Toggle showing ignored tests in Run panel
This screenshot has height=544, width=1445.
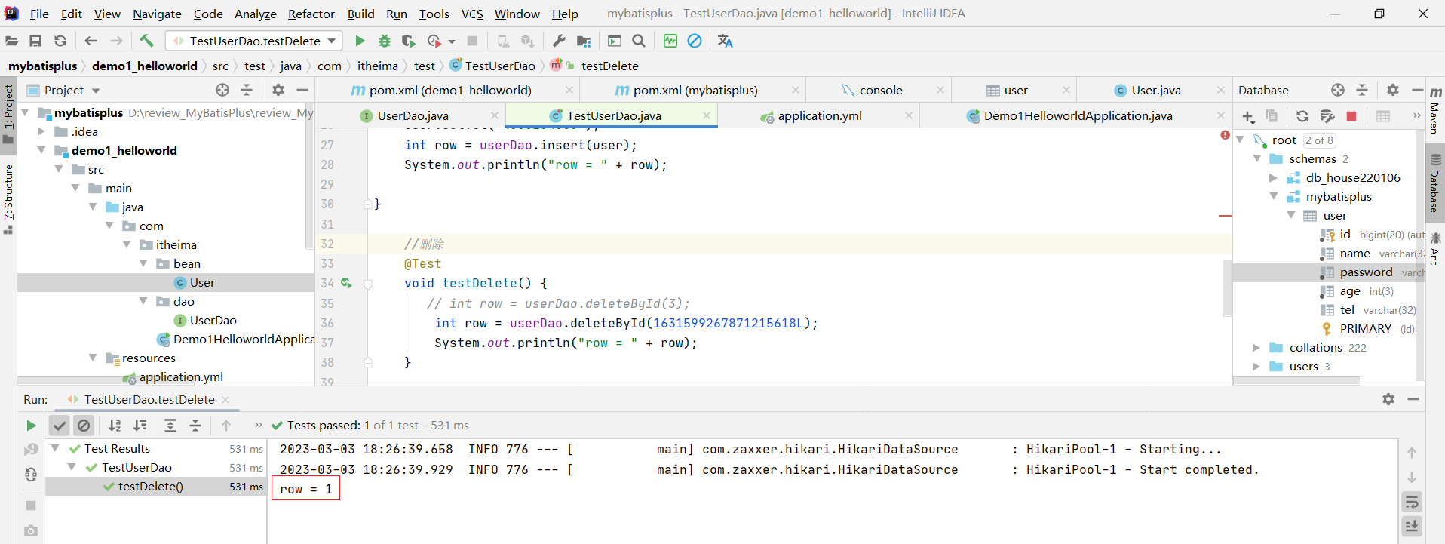coord(84,426)
